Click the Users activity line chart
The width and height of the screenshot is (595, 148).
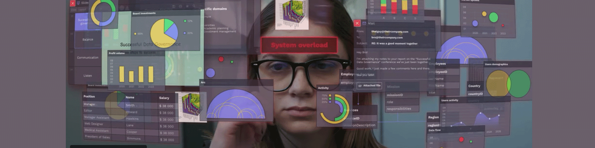pos(480,118)
